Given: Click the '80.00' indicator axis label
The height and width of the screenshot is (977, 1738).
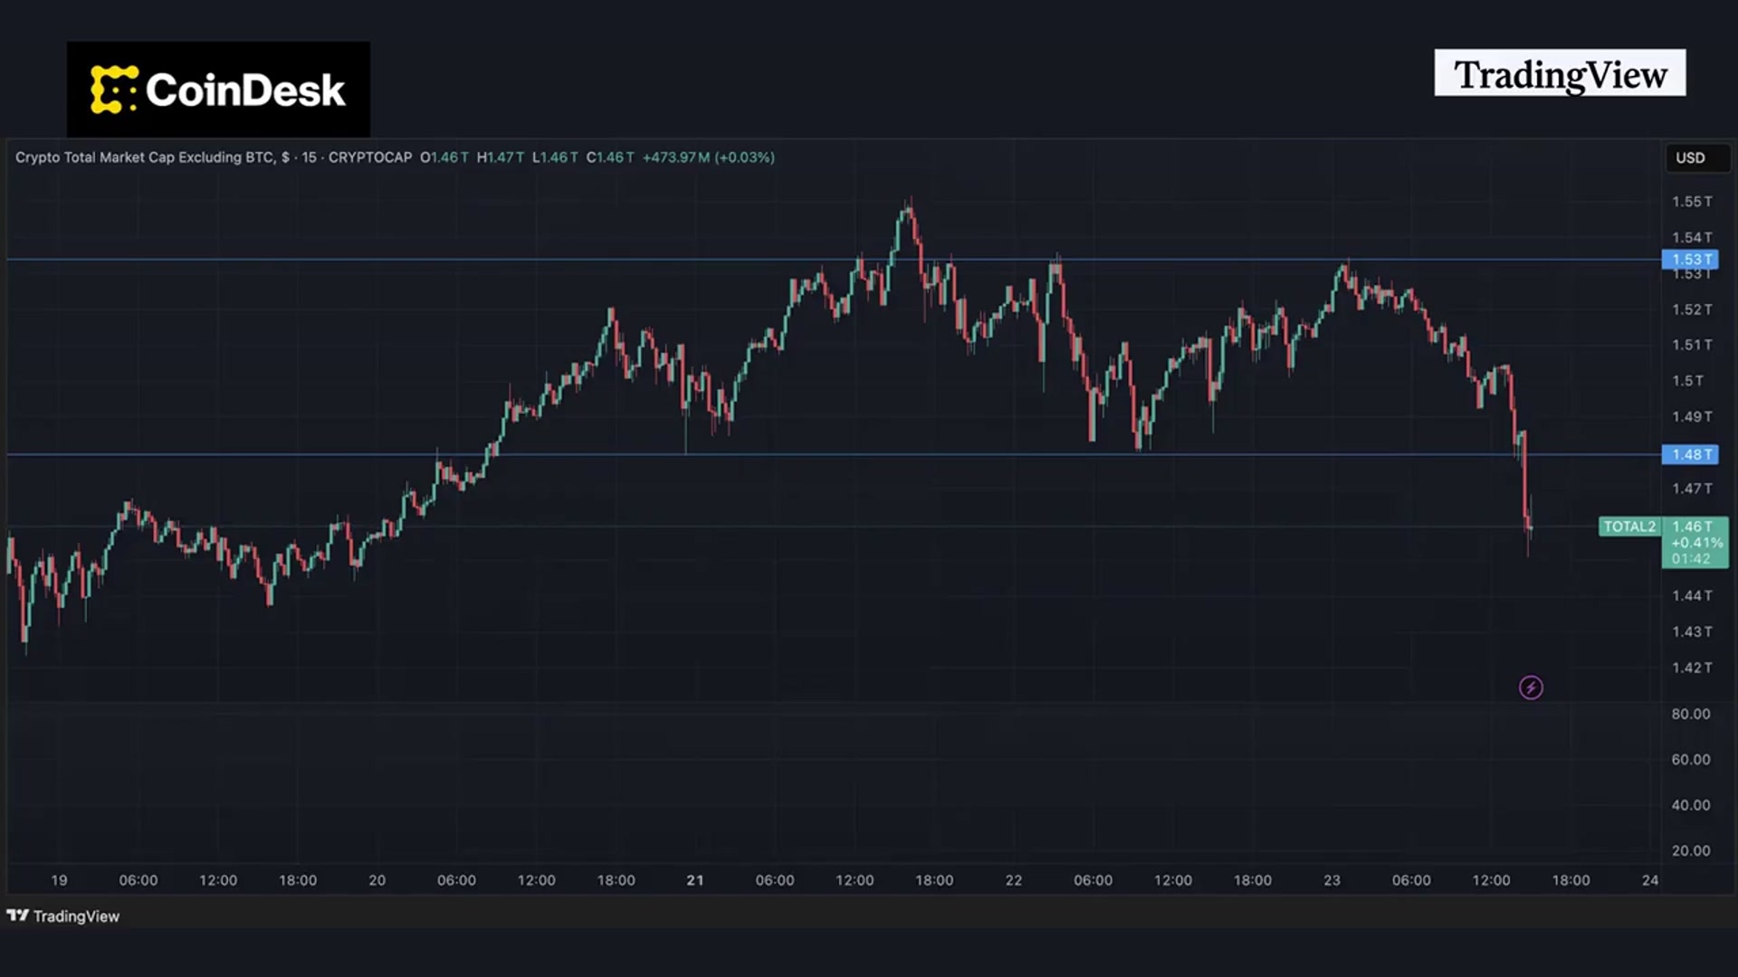Looking at the screenshot, I should coord(1691,714).
